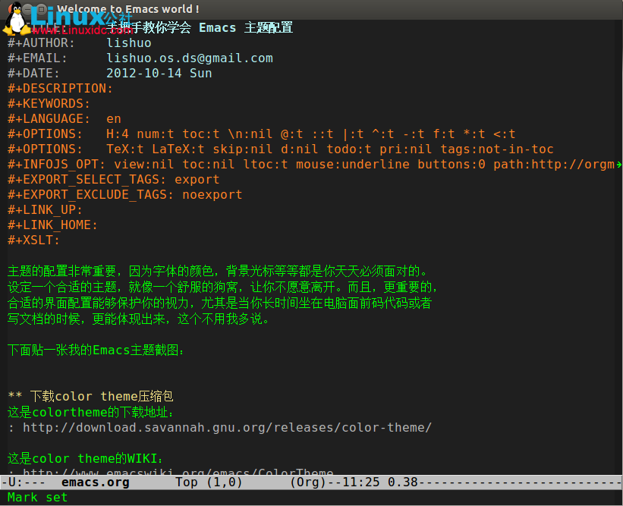The image size is (623, 506).
Task: Open the download.savannah.gnu.org color-theme link
Action: pyautogui.click(x=227, y=428)
